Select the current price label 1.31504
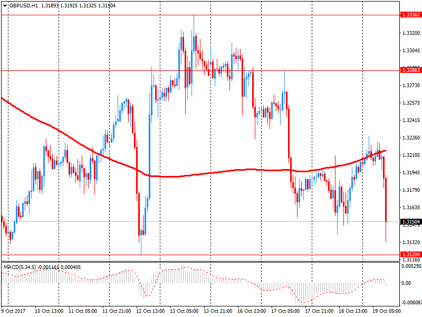This screenshot has width=422, height=317. pyautogui.click(x=411, y=221)
